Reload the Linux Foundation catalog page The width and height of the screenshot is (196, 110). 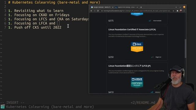coord(98,11)
